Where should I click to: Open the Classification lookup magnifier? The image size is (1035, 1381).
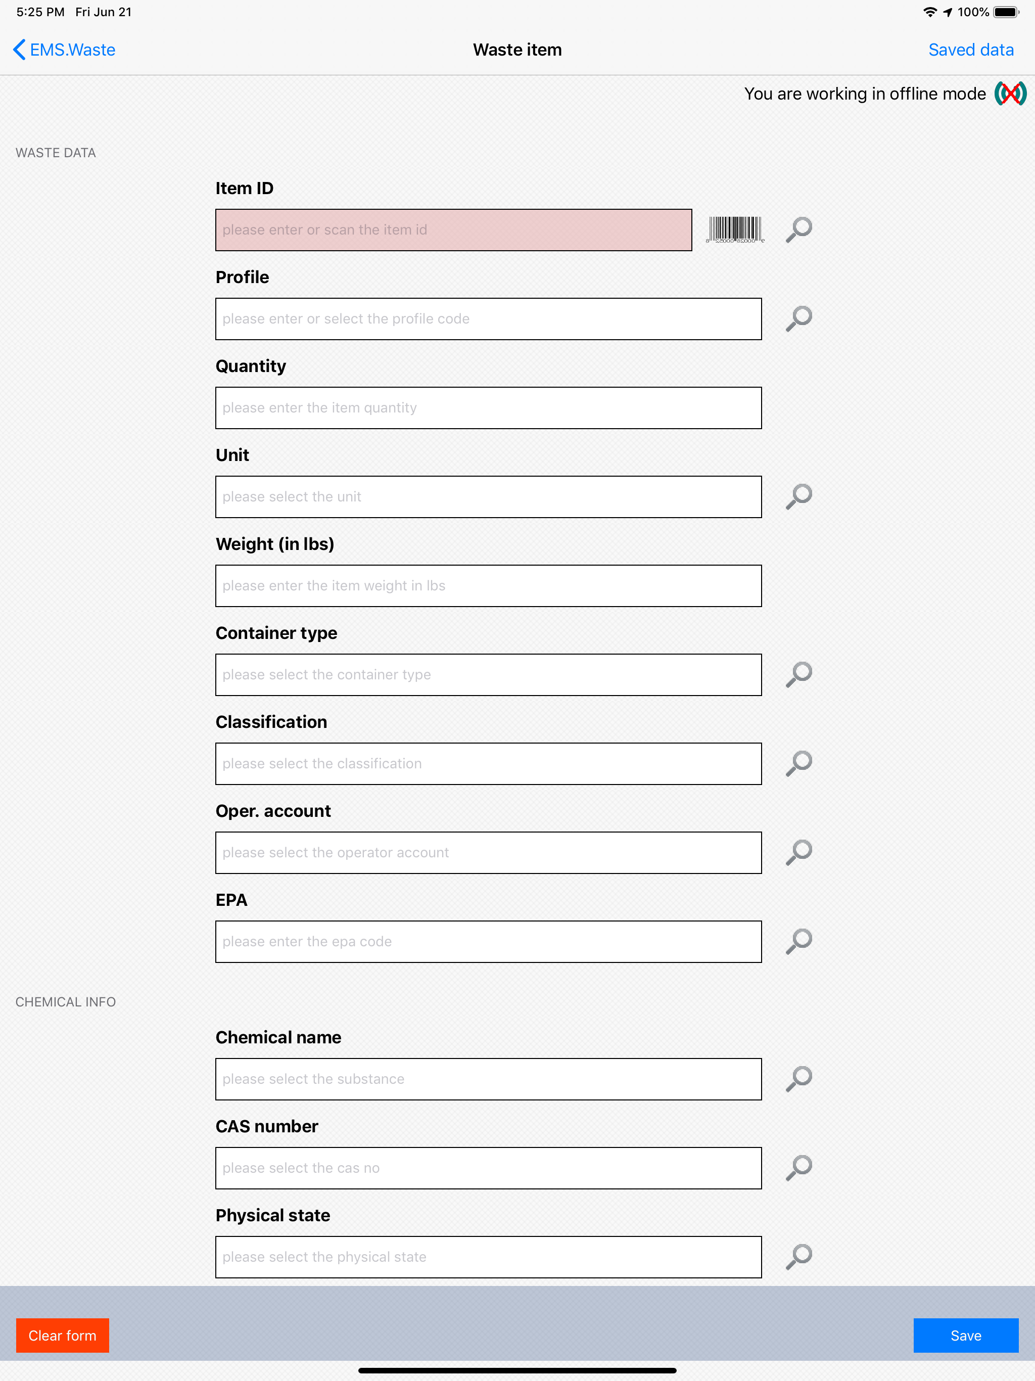798,763
